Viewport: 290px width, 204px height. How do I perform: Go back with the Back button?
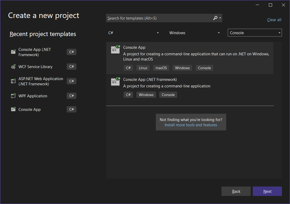(236, 191)
